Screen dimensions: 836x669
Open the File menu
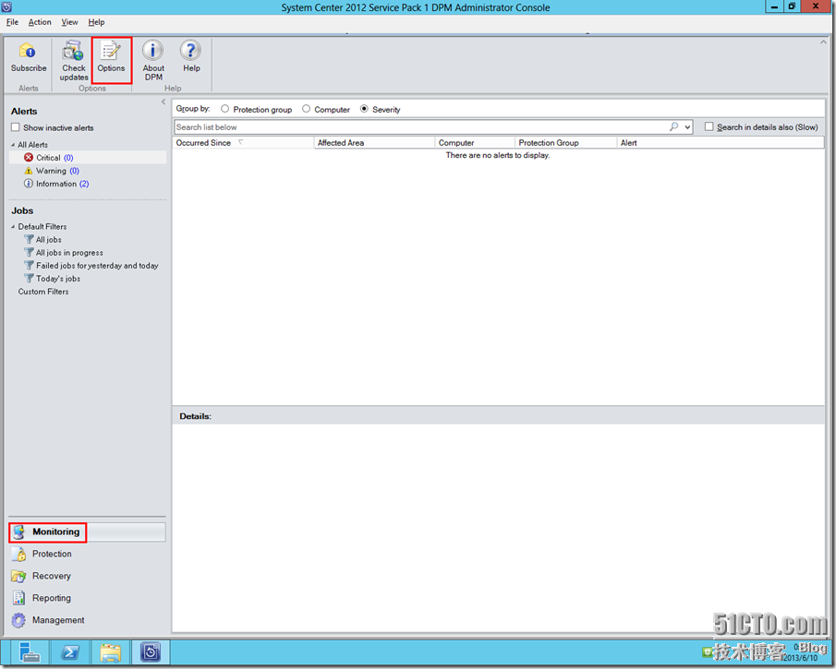point(12,22)
